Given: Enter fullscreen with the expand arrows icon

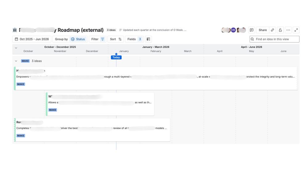Looking at the screenshot, I should (x=296, y=30).
